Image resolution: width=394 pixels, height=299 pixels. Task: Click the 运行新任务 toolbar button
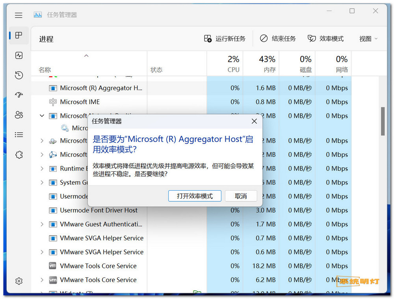pos(225,39)
